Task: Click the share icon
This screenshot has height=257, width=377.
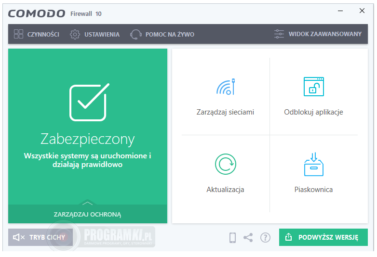Action: pyautogui.click(x=248, y=238)
